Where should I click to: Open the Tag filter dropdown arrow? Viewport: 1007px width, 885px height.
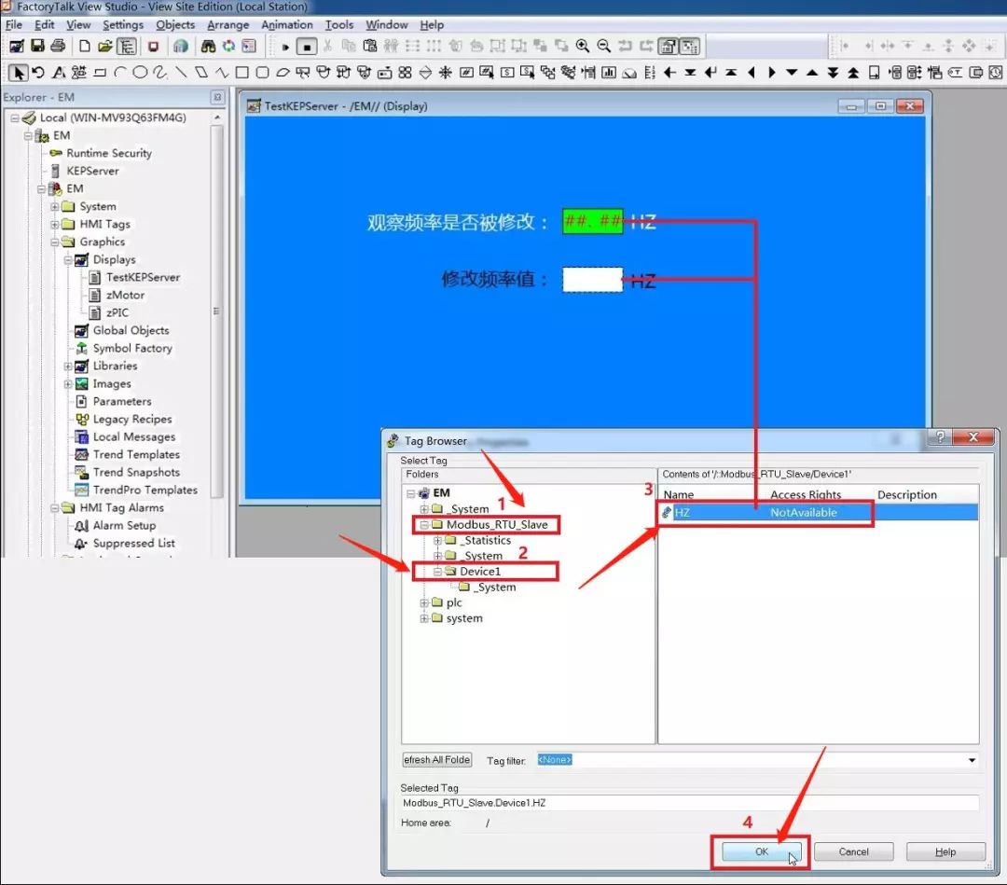972,760
